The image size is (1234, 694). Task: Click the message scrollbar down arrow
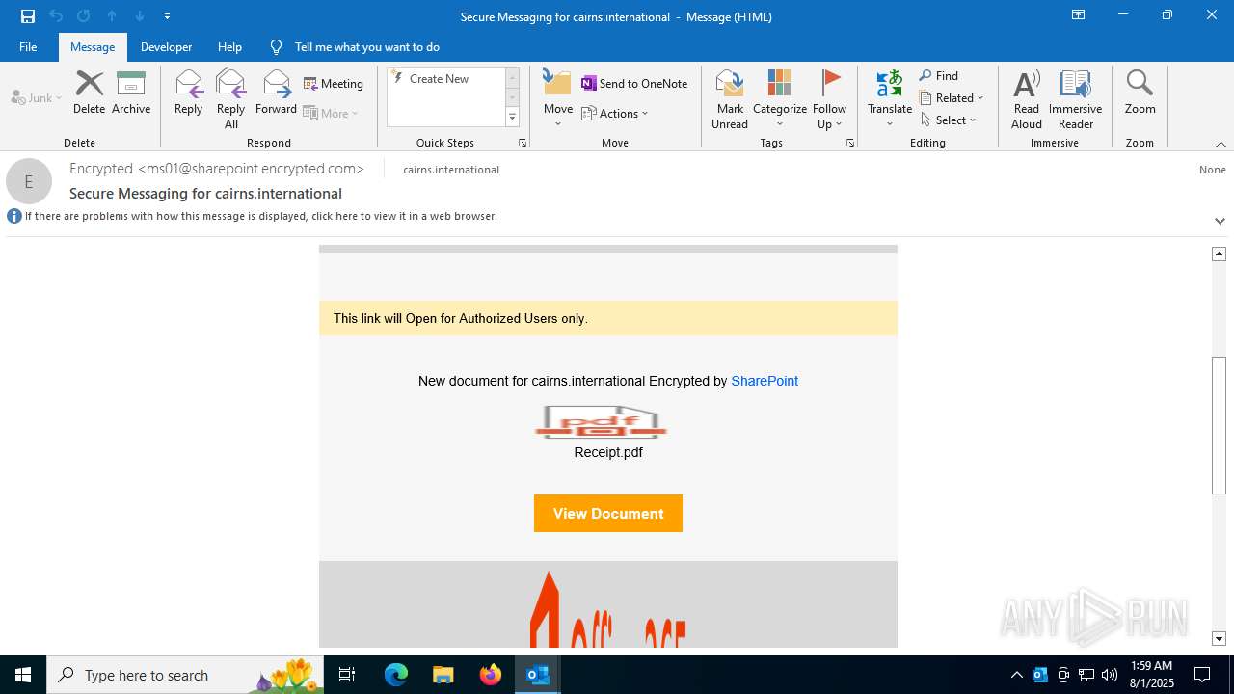(x=1219, y=638)
